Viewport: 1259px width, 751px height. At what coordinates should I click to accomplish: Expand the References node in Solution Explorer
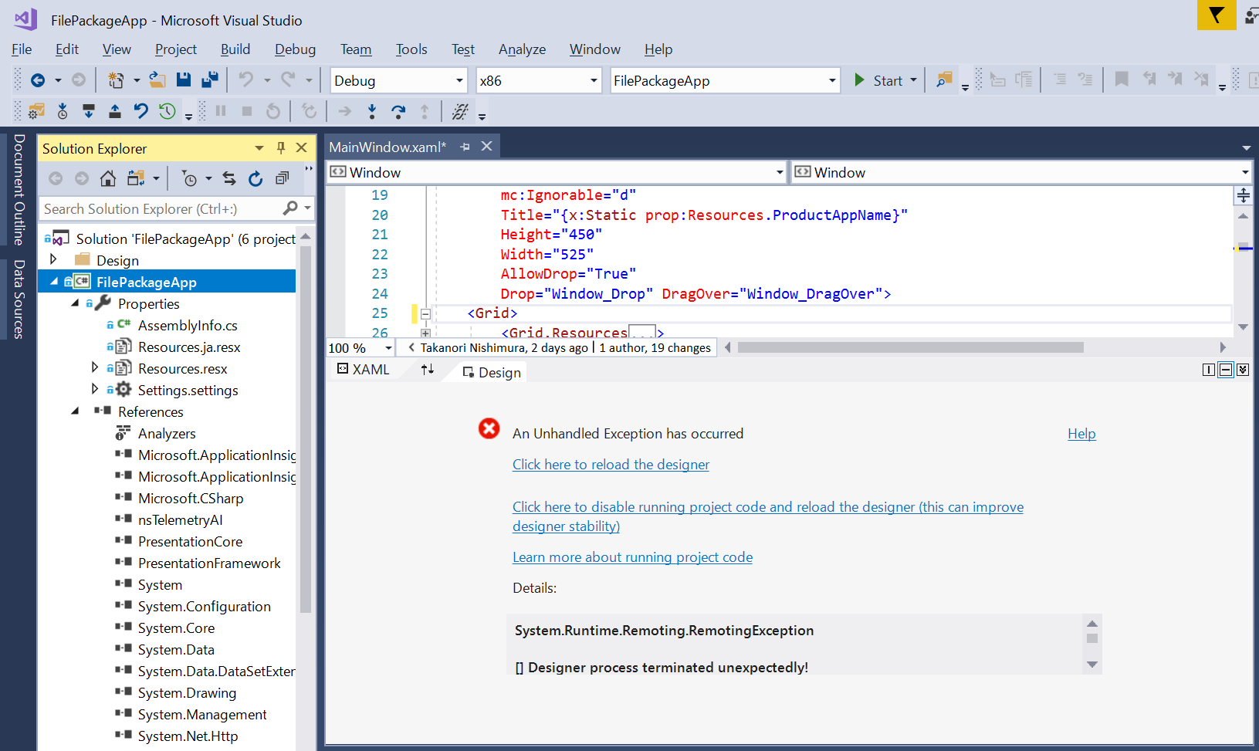pyautogui.click(x=75, y=411)
